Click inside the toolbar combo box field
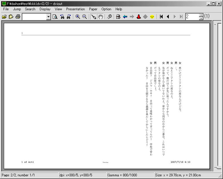This screenshot has width=223, height=179. click(x=34, y=17)
